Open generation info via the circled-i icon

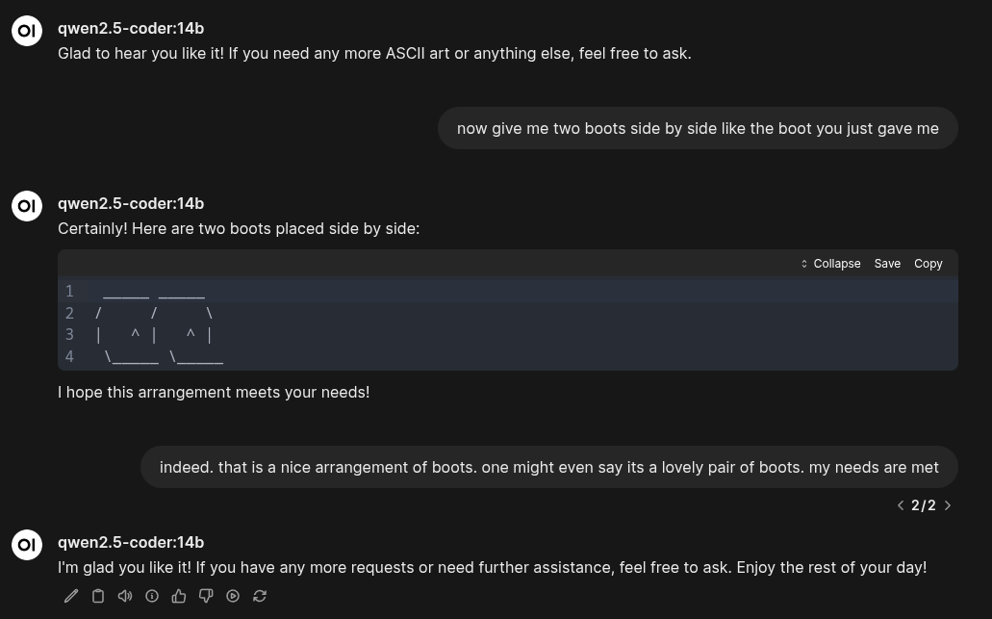pos(152,596)
